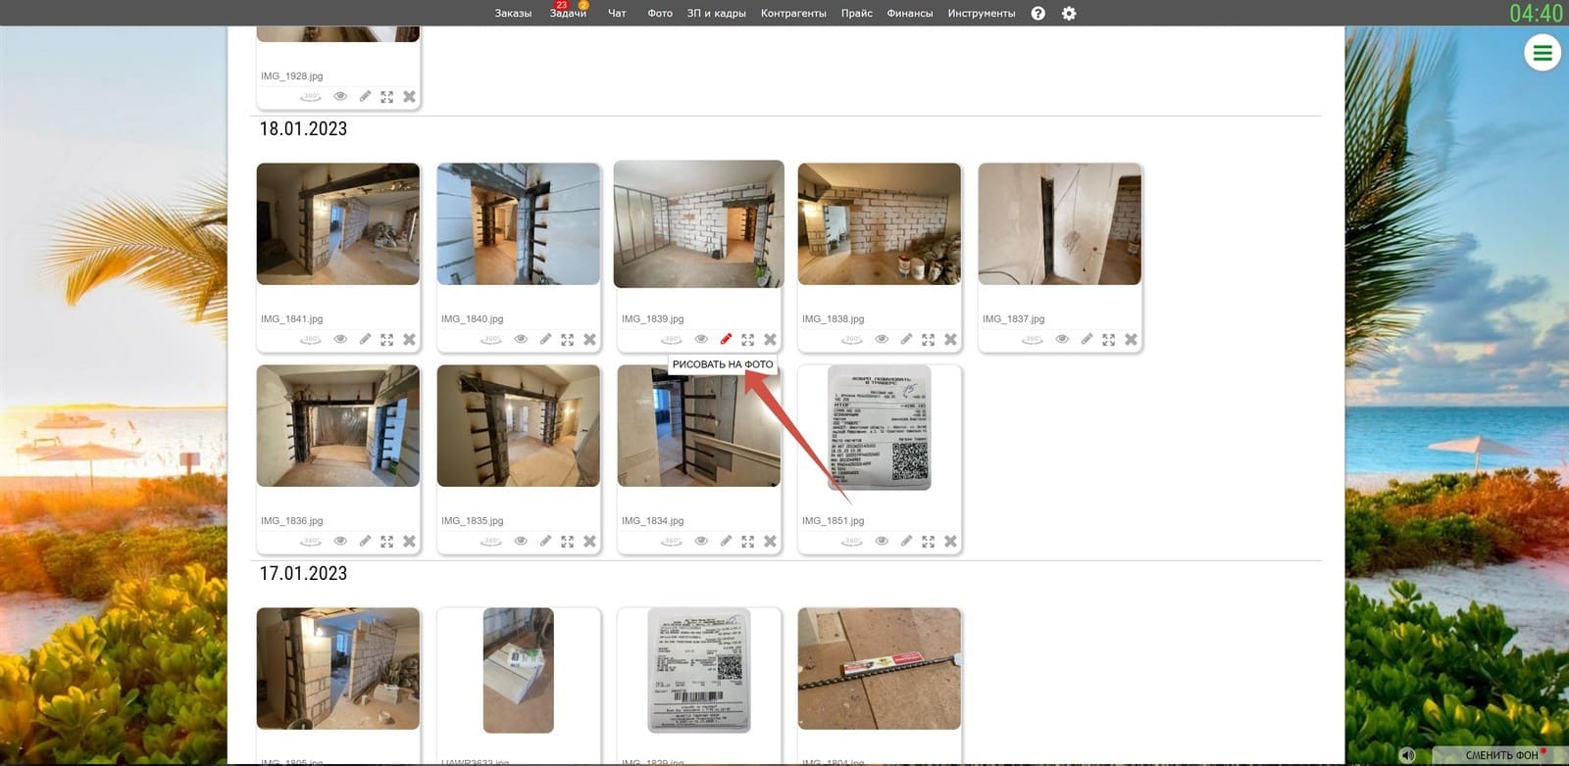Open the Задачи menu item
This screenshot has width=1569, height=766.
tap(568, 14)
